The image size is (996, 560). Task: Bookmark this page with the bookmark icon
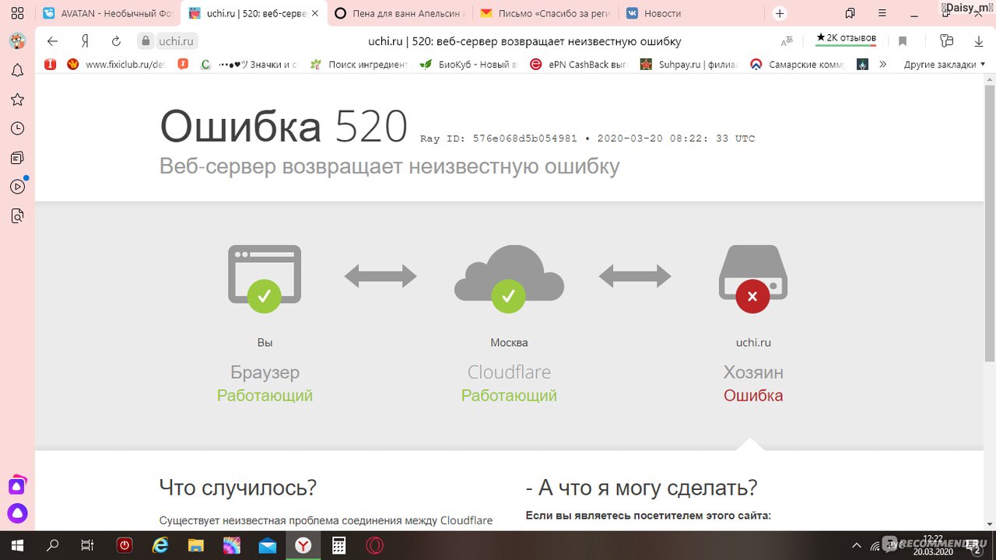pos(903,41)
